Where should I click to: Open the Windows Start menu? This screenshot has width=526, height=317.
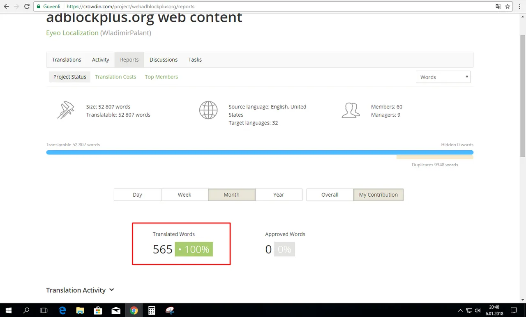(8, 310)
